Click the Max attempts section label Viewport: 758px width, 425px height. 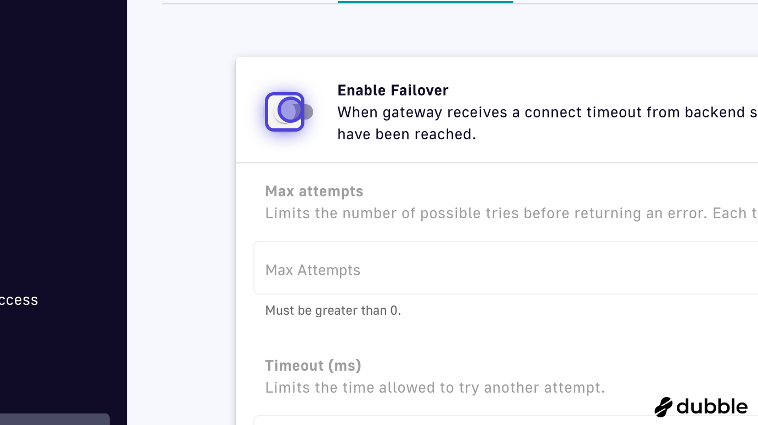pos(314,191)
